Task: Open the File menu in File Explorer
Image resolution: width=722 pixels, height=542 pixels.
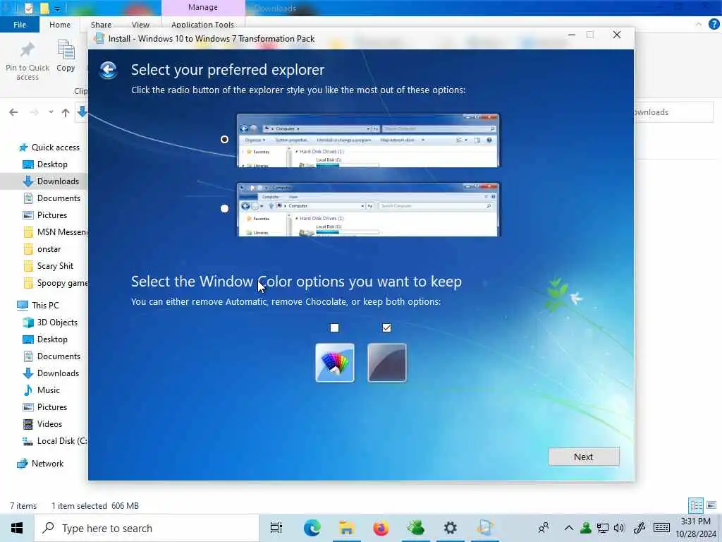Action: click(x=20, y=25)
